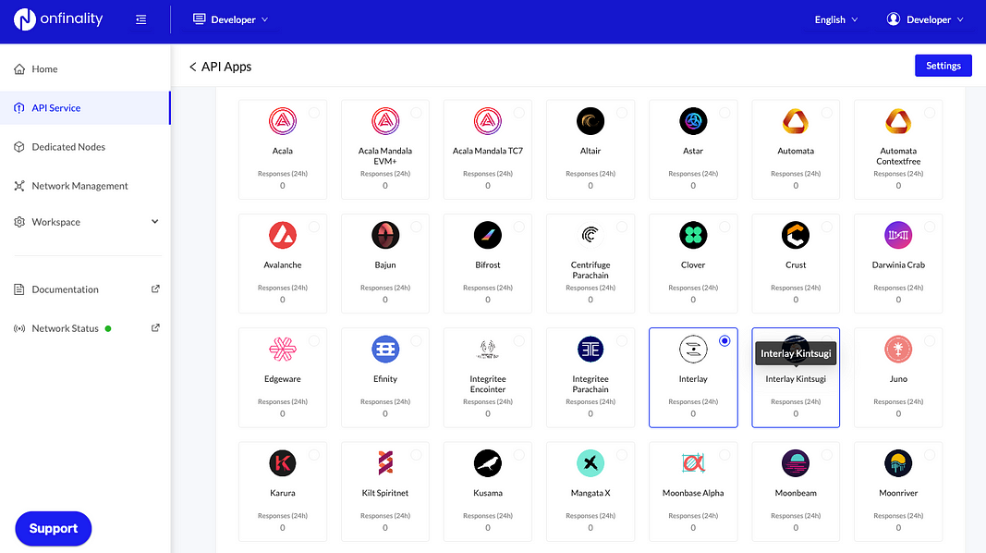Select the Altair radio button
The width and height of the screenshot is (986, 553).
point(622,113)
